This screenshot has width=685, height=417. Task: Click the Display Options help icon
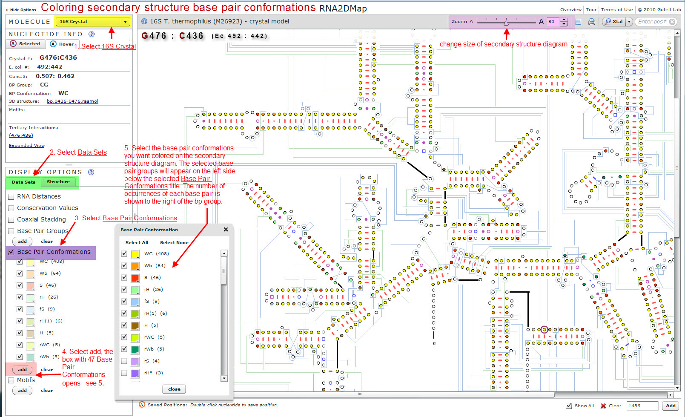click(x=91, y=172)
